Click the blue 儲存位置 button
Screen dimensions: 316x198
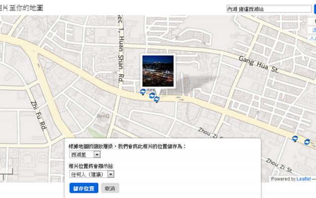pos(84,188)
